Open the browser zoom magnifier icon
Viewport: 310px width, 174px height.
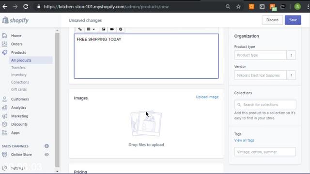[x=228, y=6]
